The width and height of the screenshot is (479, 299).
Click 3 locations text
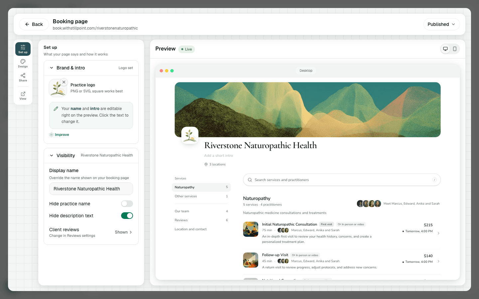(218, 164)
